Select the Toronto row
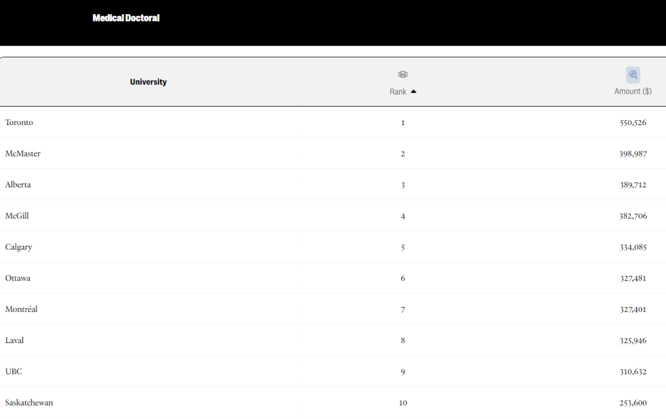Viewport: 666px width, 419px height. click(x=333, y=122)
